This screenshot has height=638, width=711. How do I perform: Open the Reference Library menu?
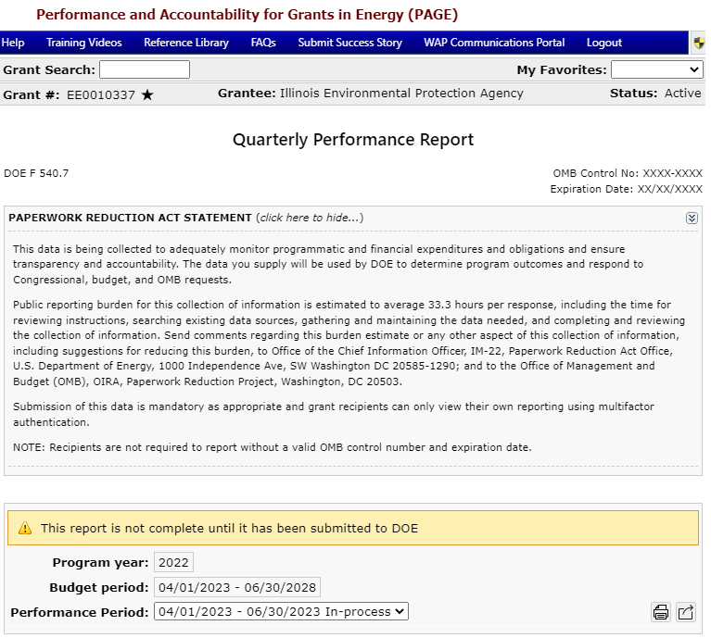[186, 43]
